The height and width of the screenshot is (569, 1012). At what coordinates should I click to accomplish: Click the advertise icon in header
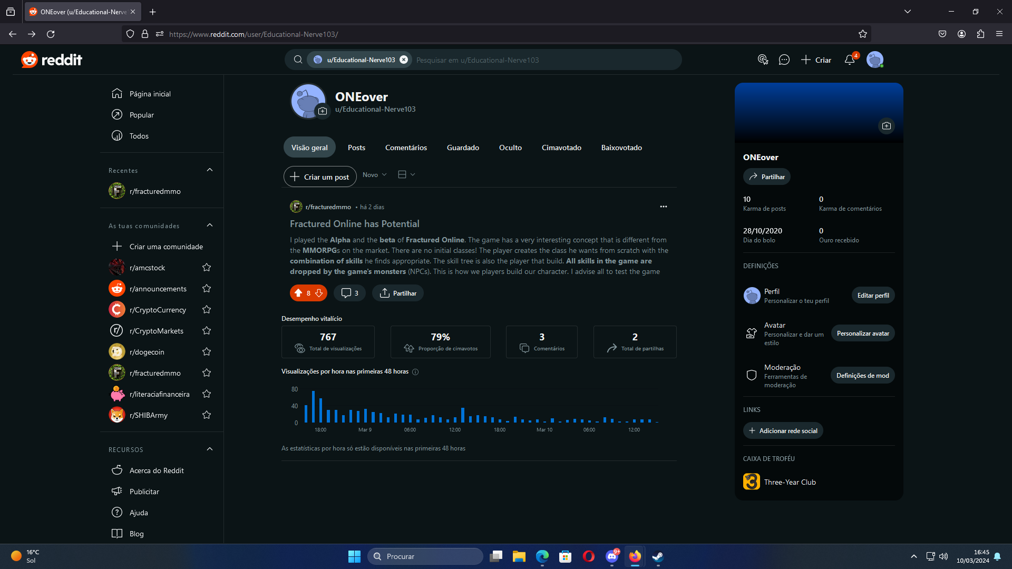pos(763,60)
